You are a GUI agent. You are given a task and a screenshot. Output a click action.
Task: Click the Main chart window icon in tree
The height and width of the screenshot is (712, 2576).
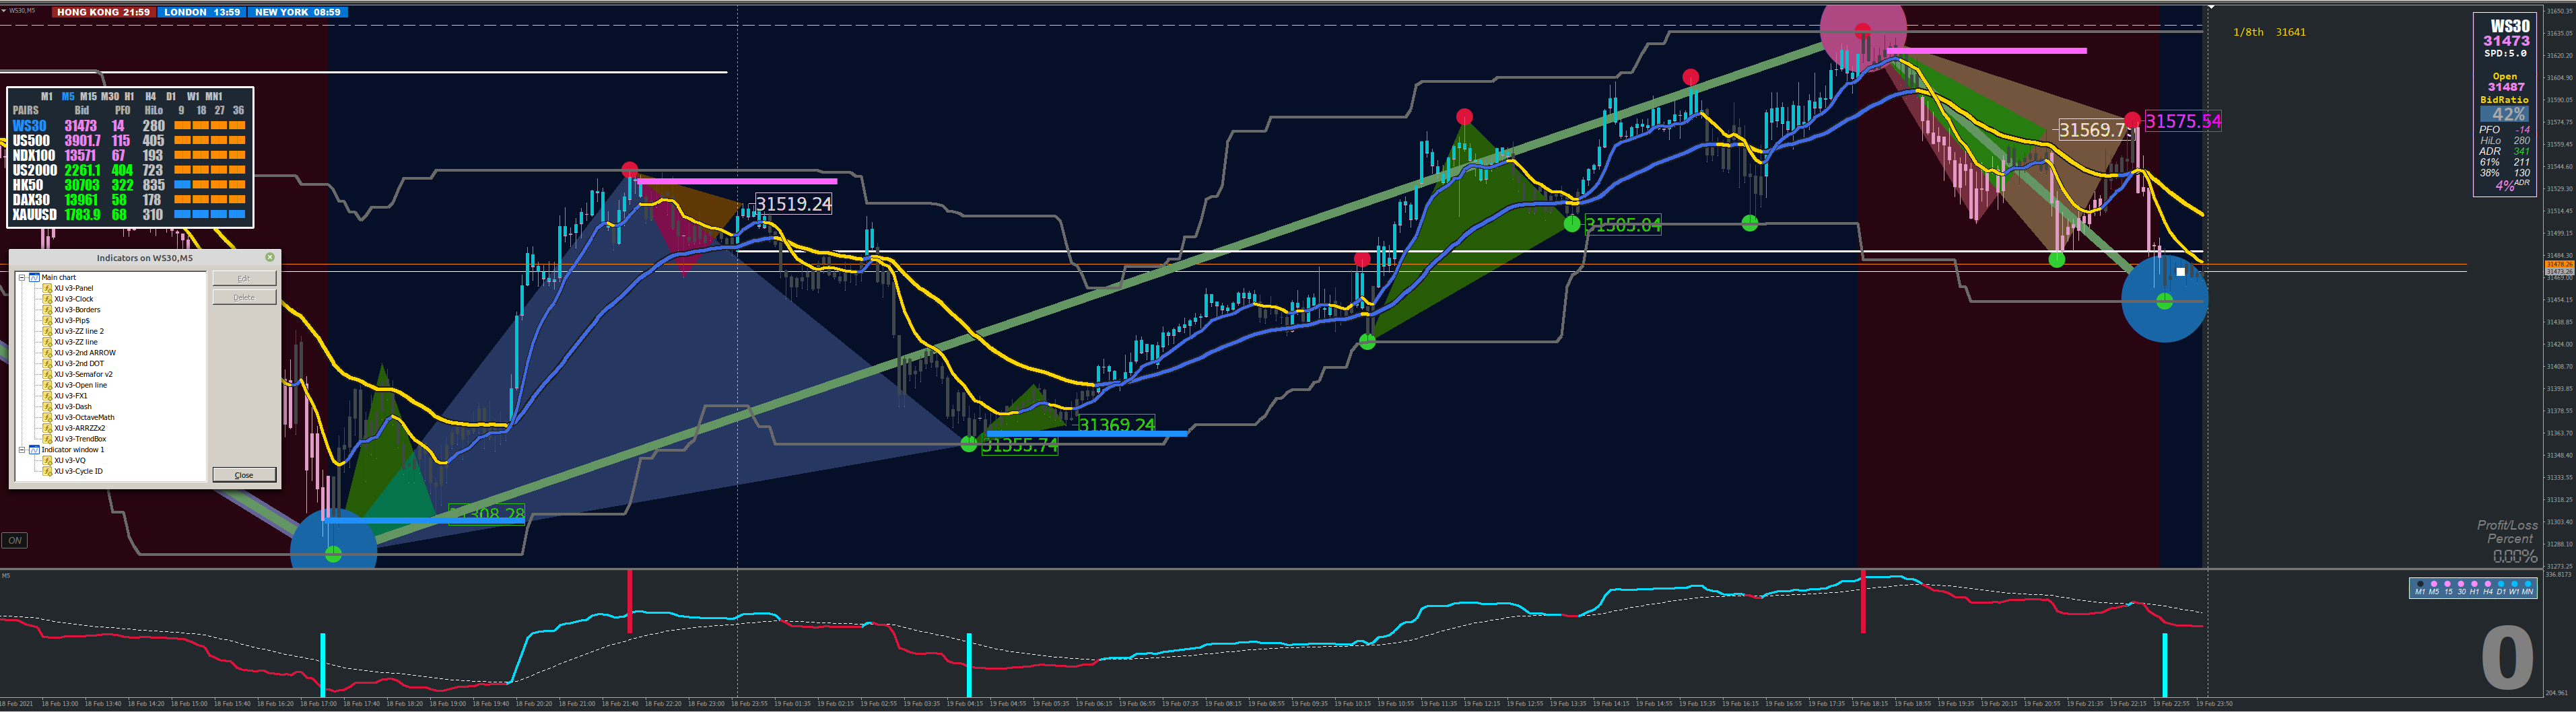(34, 278)
